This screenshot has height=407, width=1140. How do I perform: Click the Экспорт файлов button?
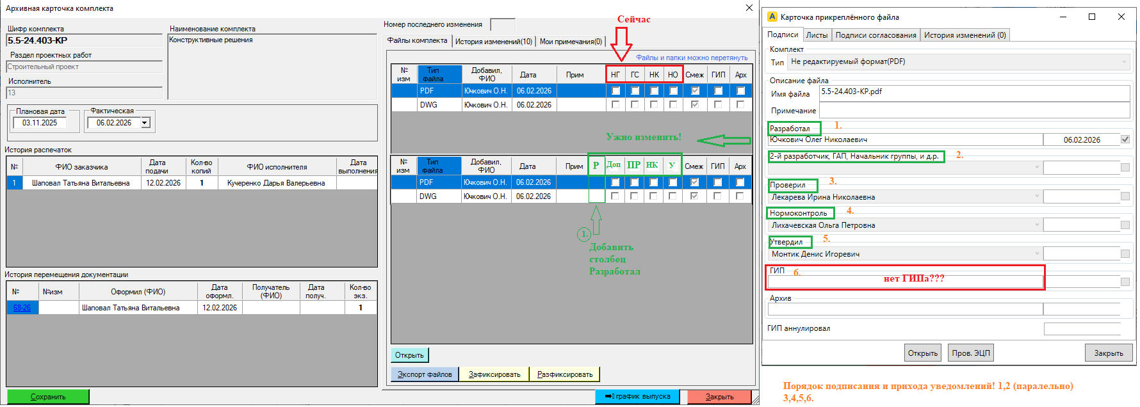click(x=424, y=374)
